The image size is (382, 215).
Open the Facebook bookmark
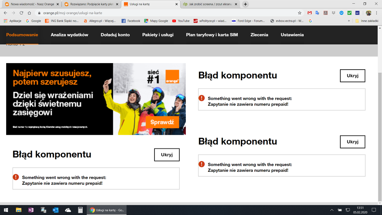(131, 21)
